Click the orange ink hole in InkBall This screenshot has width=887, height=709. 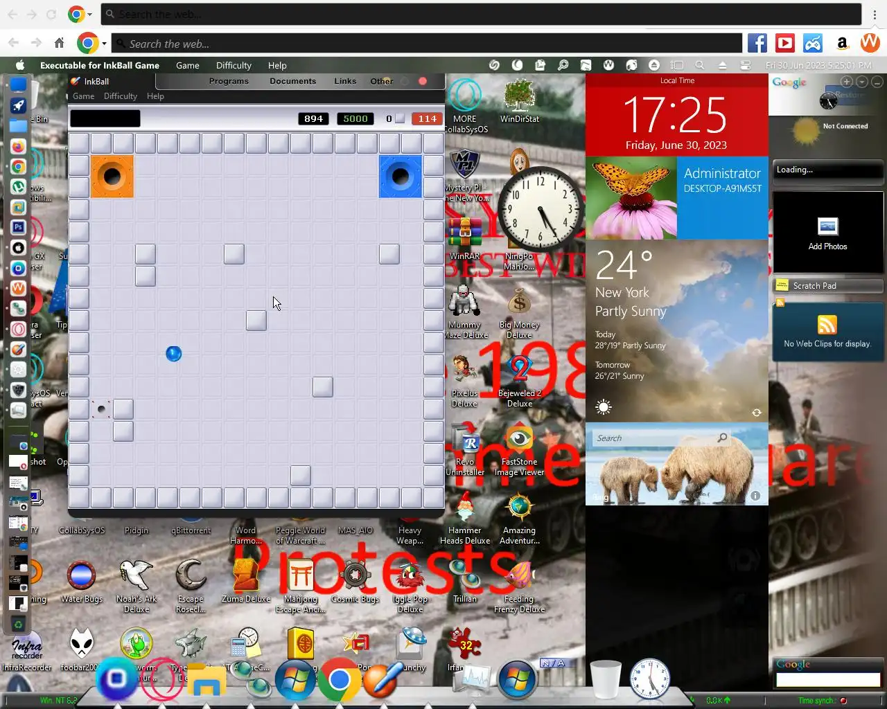pyautogui.click(x=112, y=177)
